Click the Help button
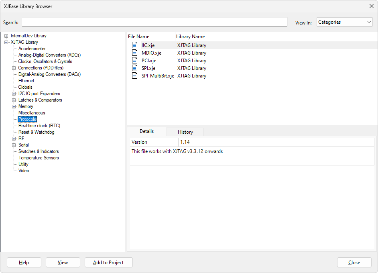Viewport: 378px width, 273px height. click(24, 263)
